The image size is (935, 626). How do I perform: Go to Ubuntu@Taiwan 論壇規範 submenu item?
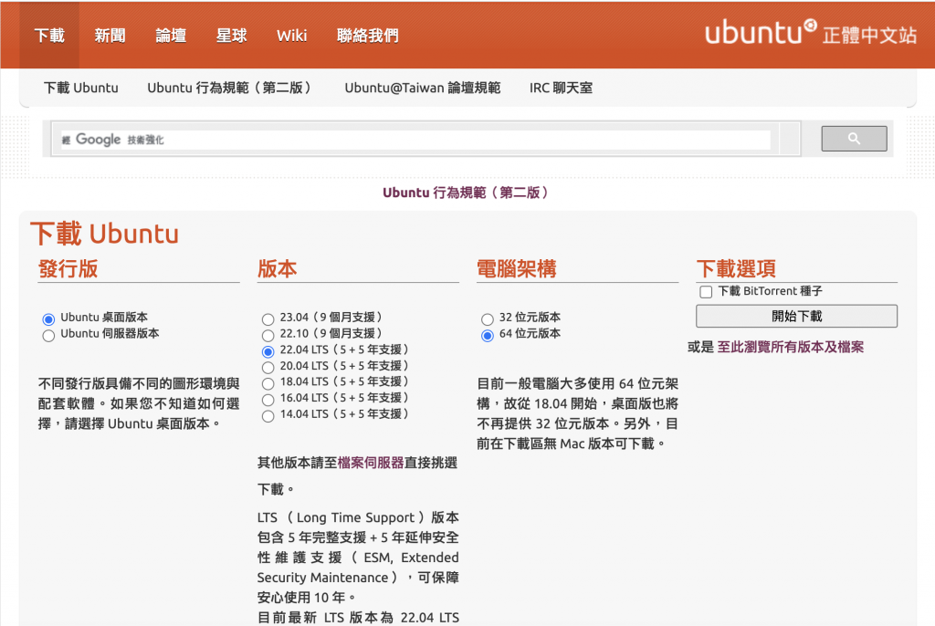[422, 88]
